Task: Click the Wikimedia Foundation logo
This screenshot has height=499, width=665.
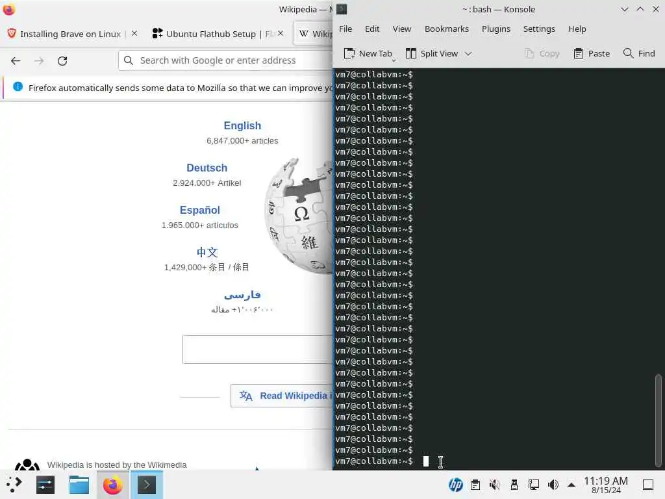Action: pyautogui.click(x=27, y=464)
